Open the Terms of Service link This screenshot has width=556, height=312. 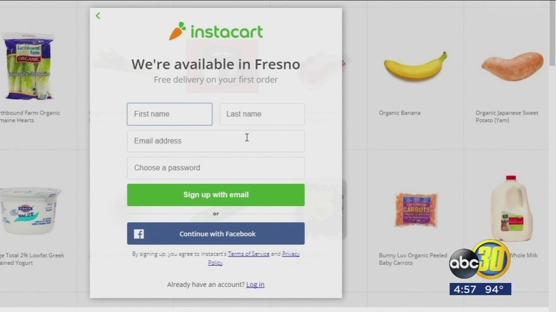coord(249,254)
